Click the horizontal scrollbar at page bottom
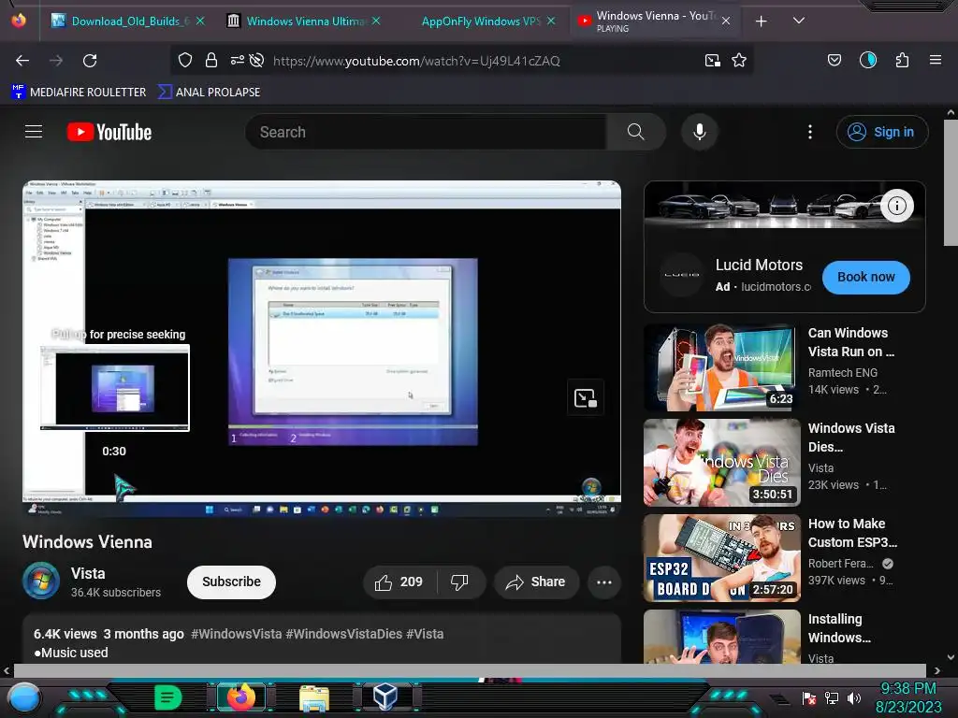This screenshot has width=958, height=718. pyautogui.click(x=470, y=670)
